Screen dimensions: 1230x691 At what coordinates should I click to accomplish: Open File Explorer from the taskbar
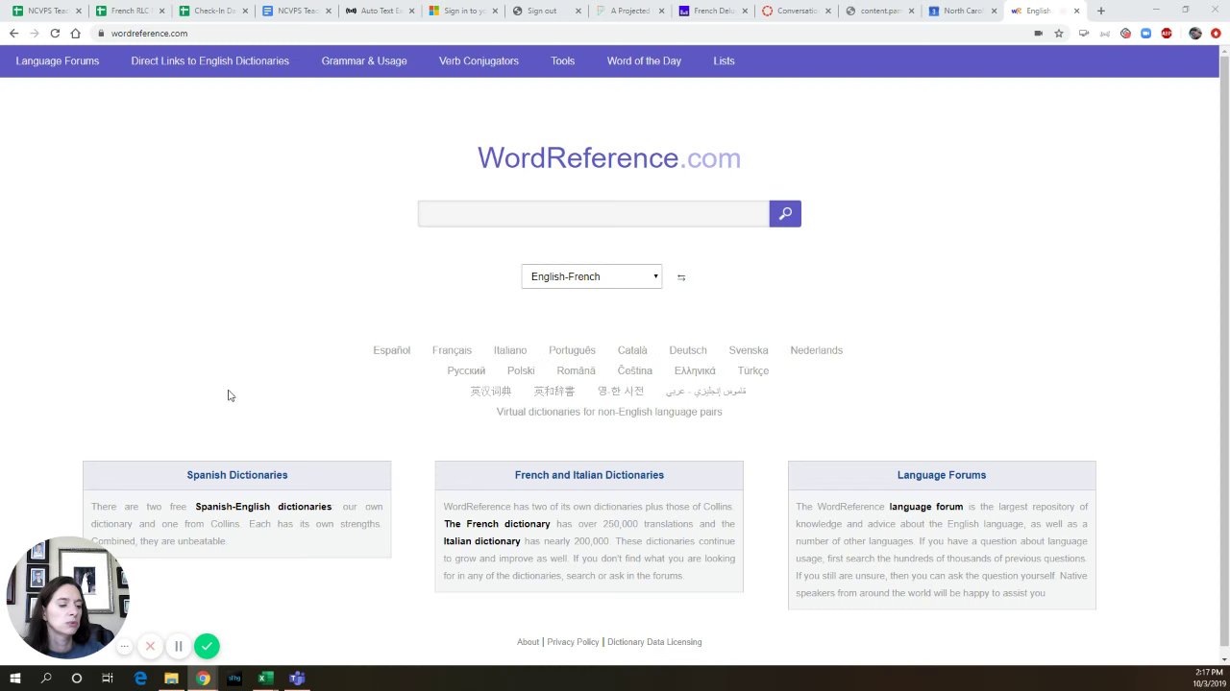point(171,679)
